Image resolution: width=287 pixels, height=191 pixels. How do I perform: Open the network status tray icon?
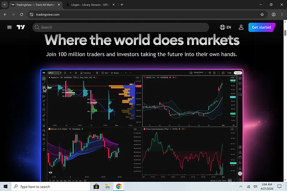248,186
